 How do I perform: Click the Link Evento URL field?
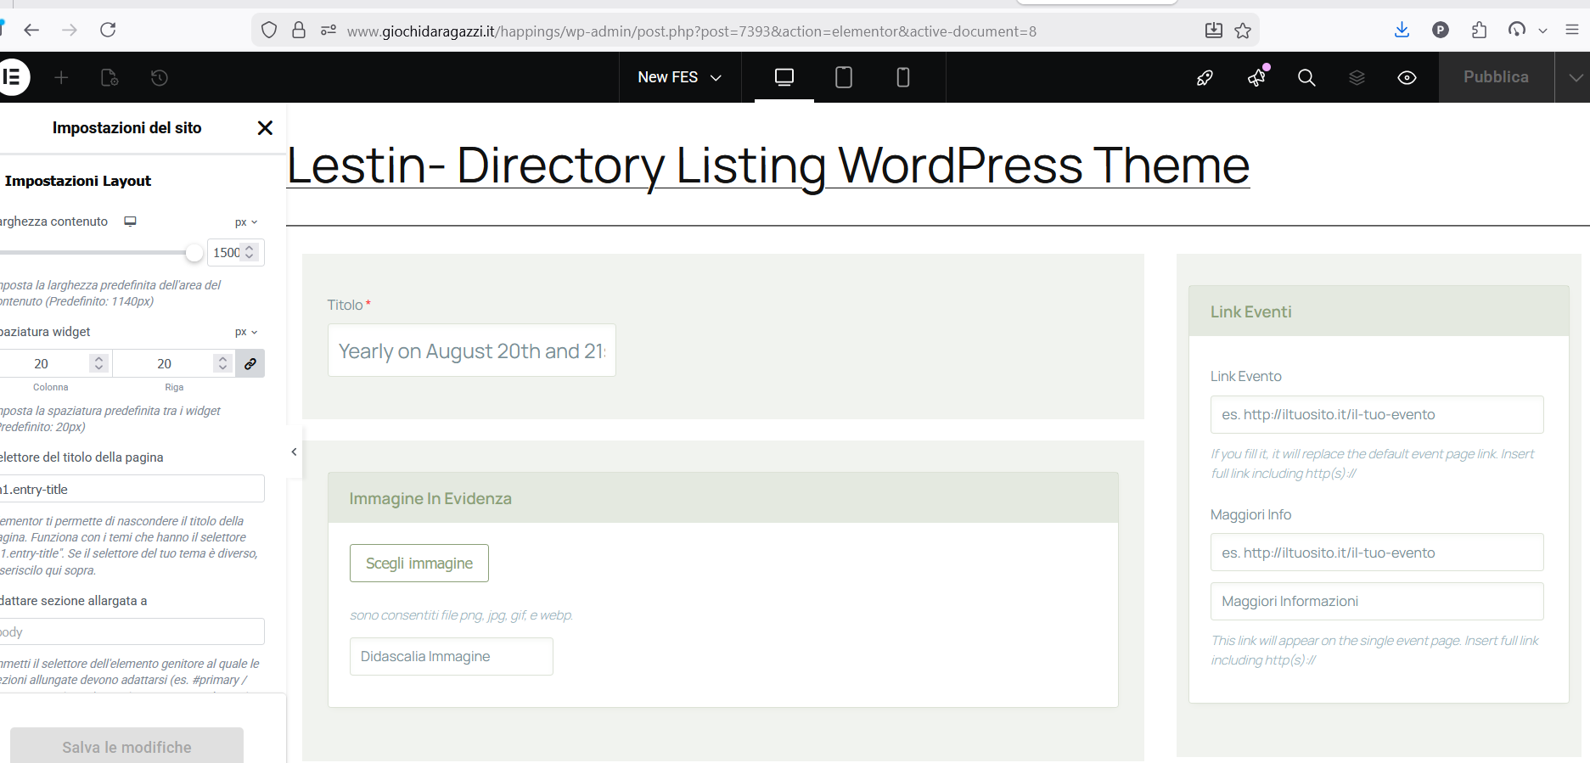tap(1376, 414)
